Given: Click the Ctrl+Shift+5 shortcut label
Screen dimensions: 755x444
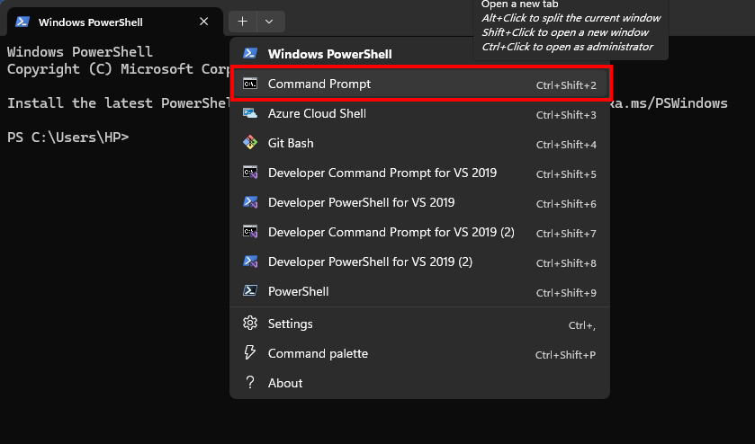Looking at the screenshot, I should (566, 174).
